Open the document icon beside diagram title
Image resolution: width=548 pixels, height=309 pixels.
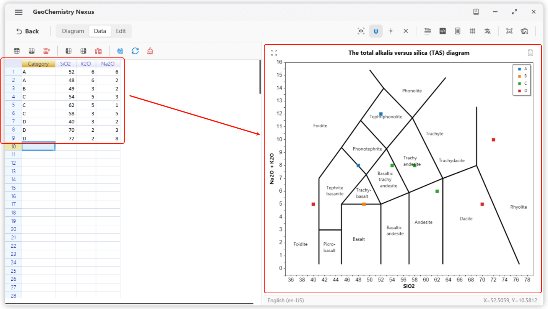pos(530,53)
